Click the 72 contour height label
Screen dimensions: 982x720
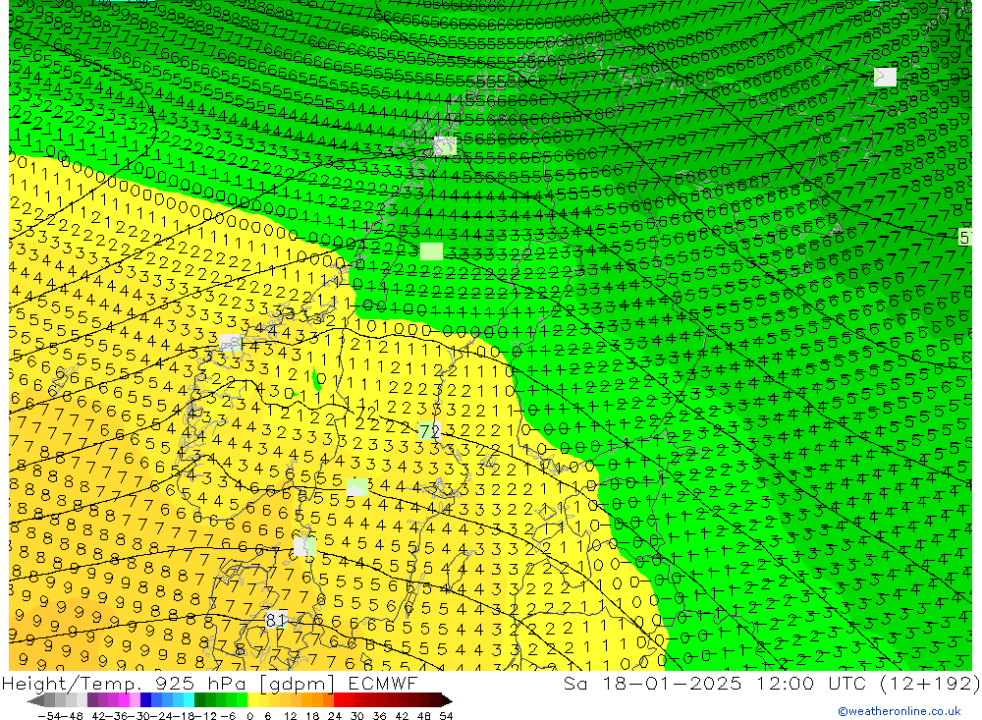coord(429,431)
